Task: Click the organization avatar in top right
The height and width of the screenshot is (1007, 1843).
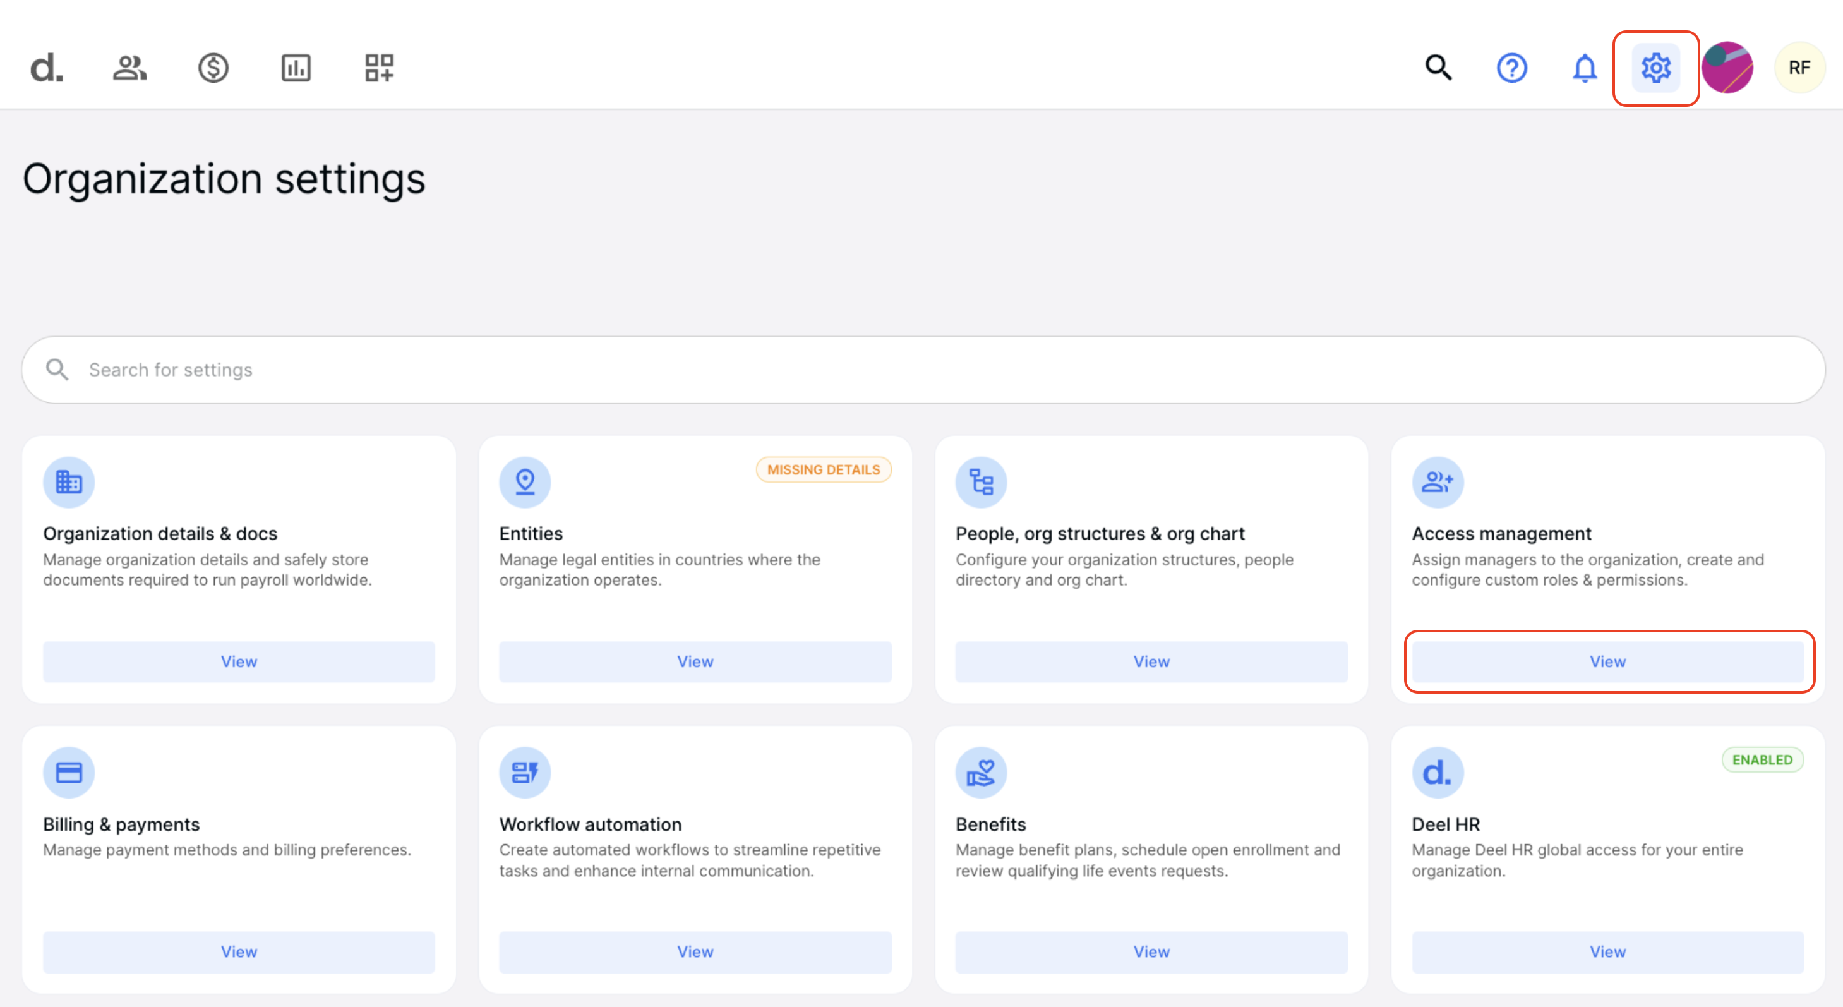Action: tap(1728, 67)
